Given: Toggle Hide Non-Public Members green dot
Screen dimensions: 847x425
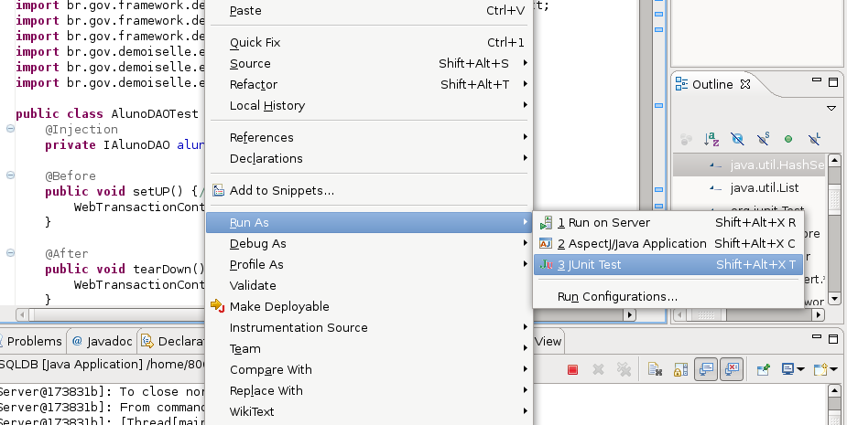Looking at the screenshot, I should (x=787, y=140).
